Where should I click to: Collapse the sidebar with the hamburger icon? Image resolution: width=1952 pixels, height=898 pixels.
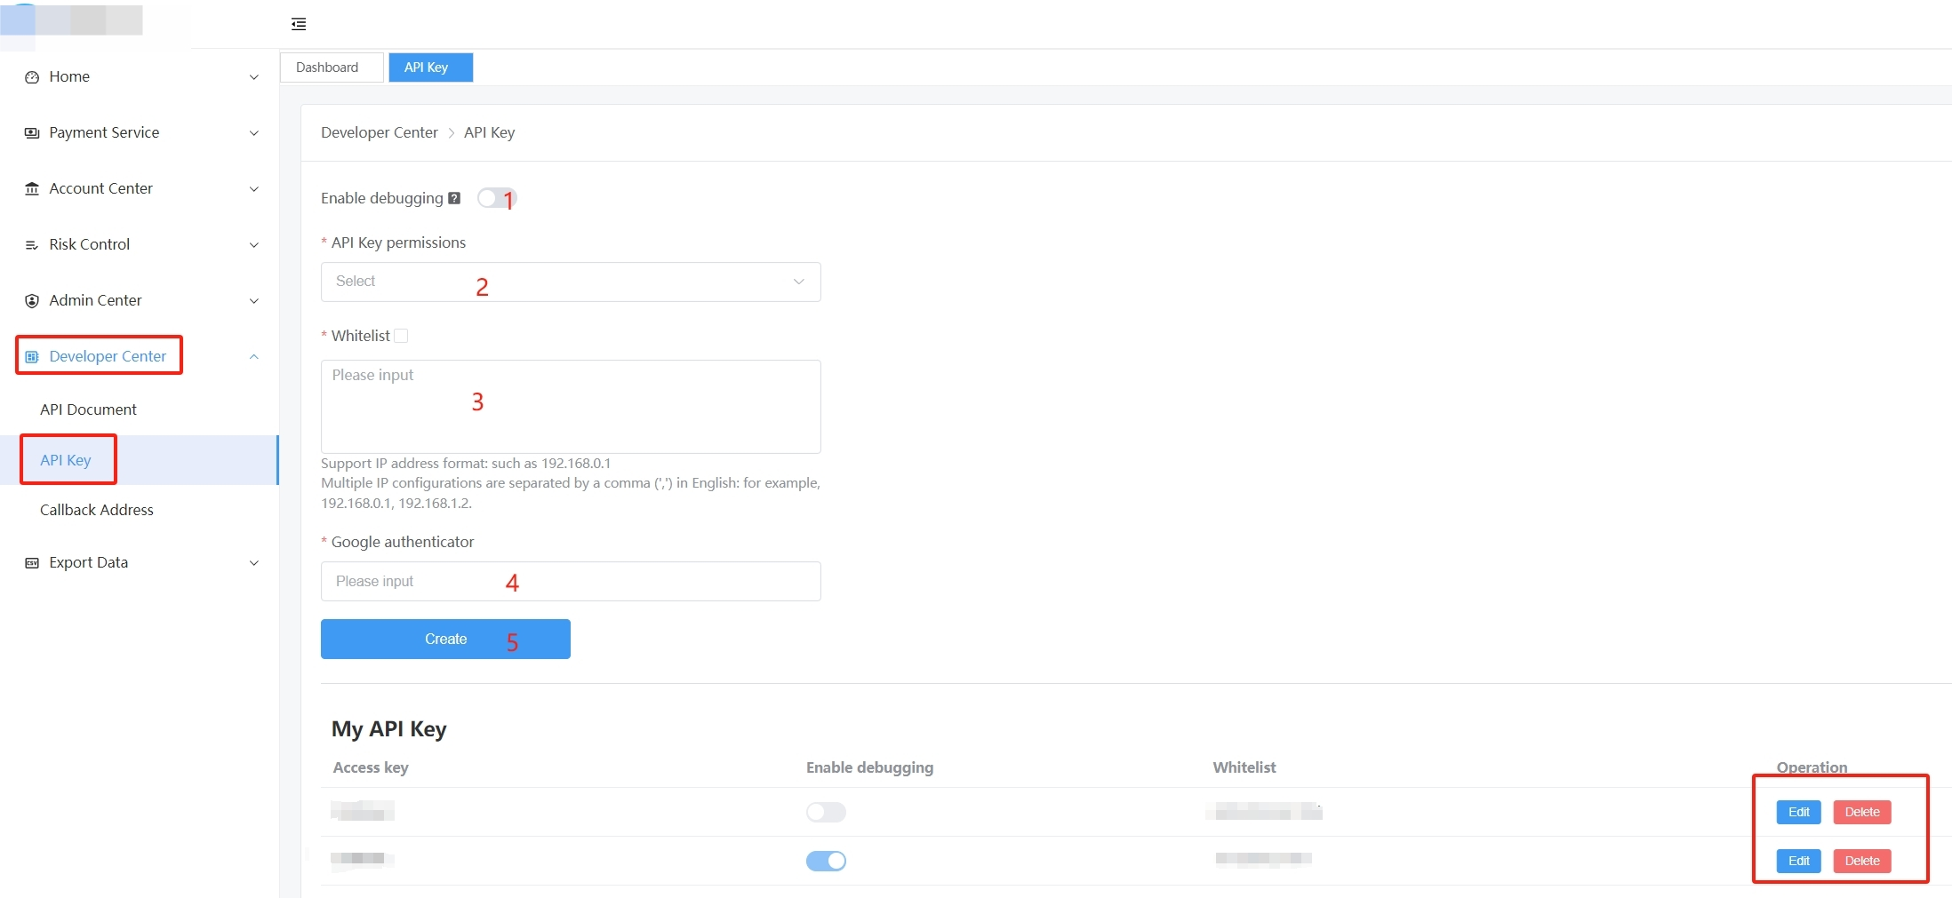pos(298,24)
